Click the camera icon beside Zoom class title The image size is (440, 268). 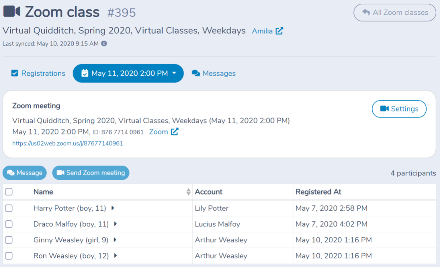(12, 11)
